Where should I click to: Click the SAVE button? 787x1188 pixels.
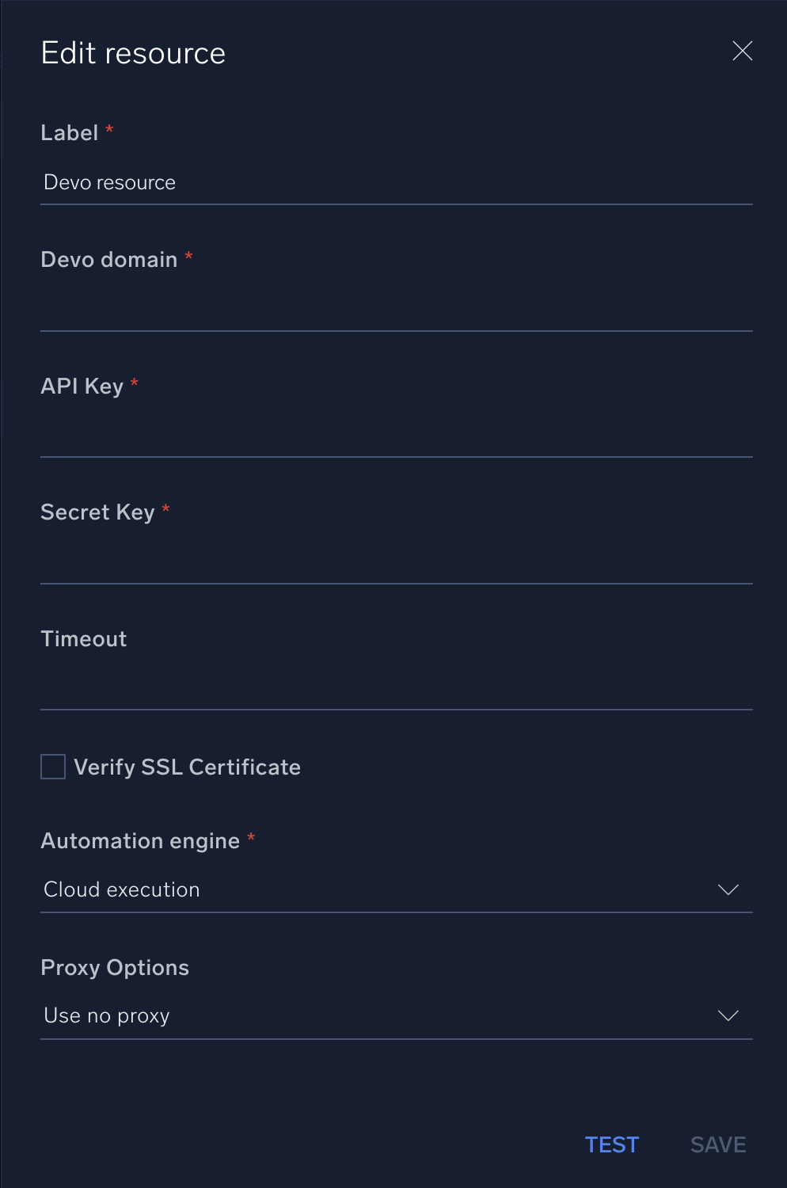coord(717,1144)
